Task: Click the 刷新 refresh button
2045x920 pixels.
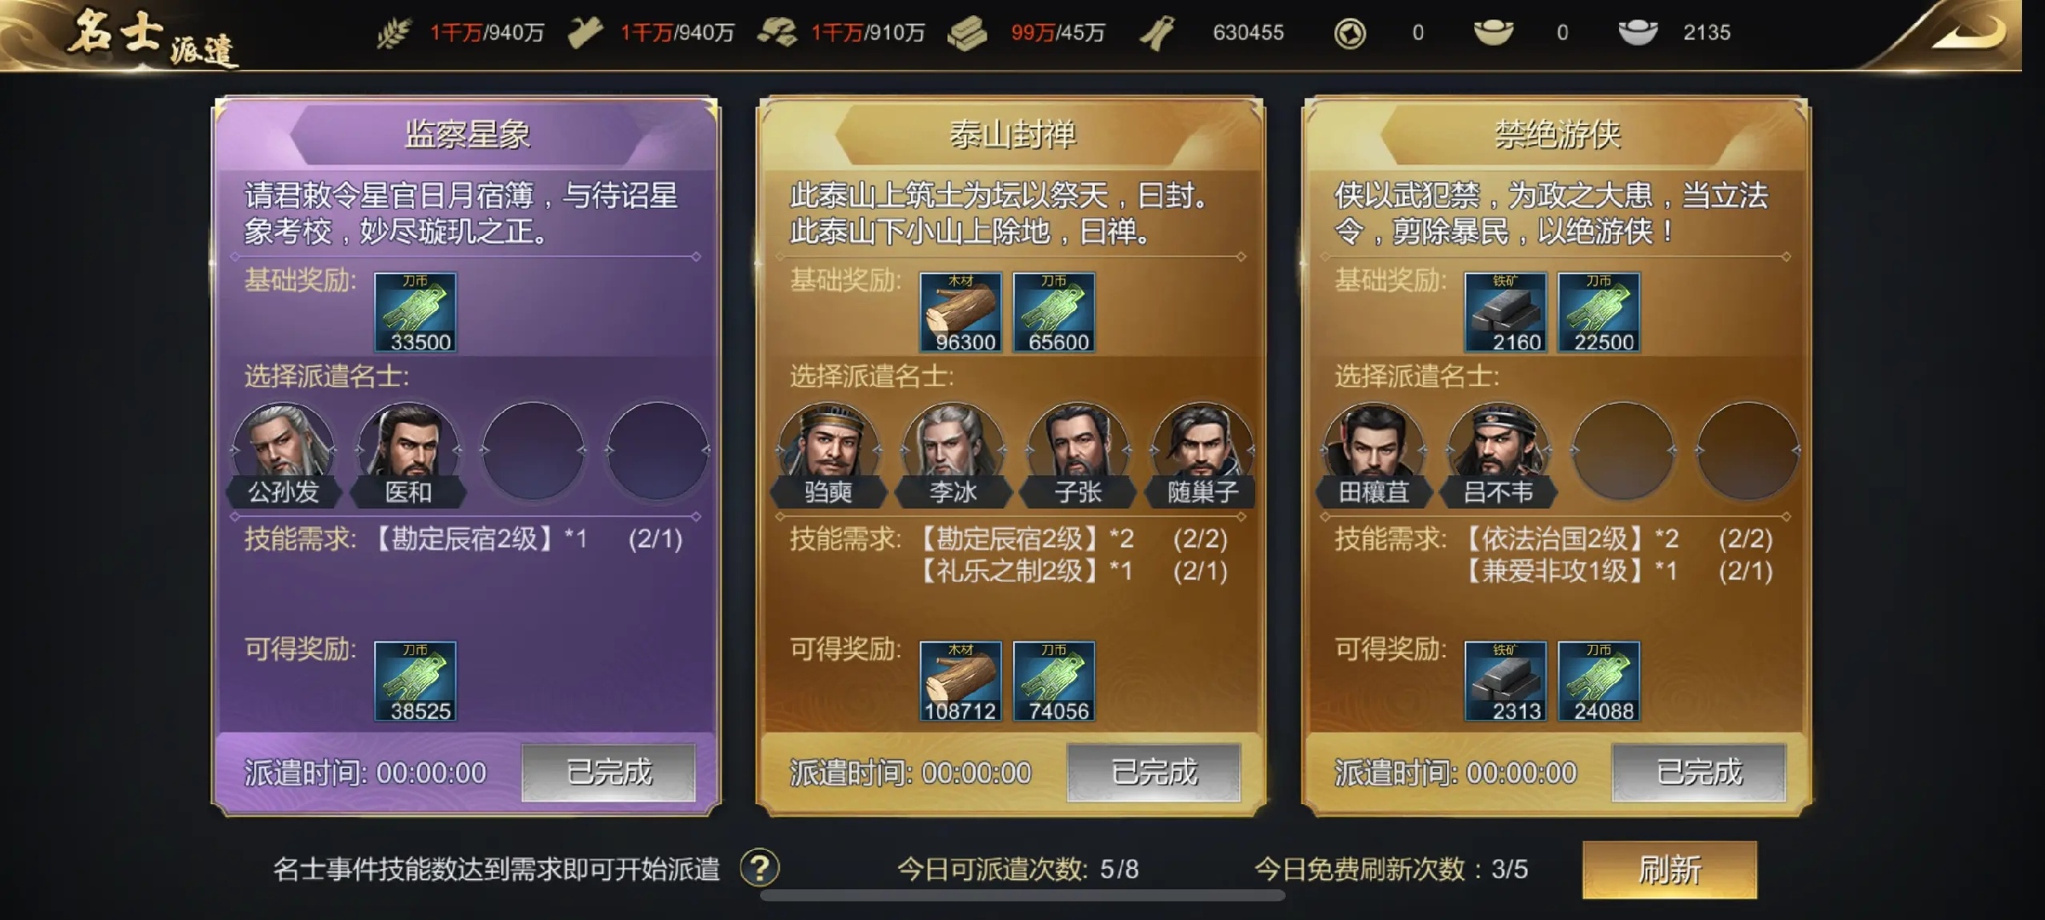Action: (x=1669, y=870)
